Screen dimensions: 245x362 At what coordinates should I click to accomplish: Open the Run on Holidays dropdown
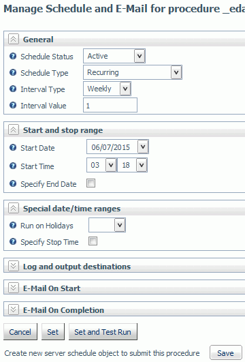[107, 225]
